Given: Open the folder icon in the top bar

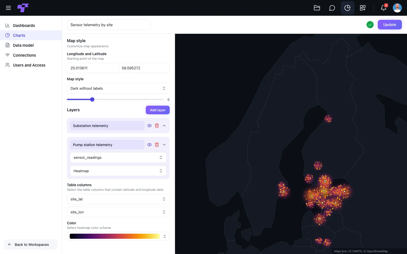Looking at the screenshot, I should click(317, 8).
